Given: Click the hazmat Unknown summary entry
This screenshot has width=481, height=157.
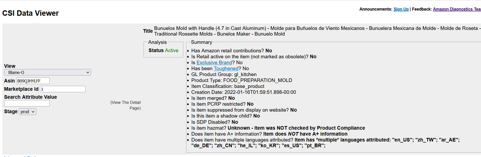Looking at the screenshot, I should click(278, 128).
